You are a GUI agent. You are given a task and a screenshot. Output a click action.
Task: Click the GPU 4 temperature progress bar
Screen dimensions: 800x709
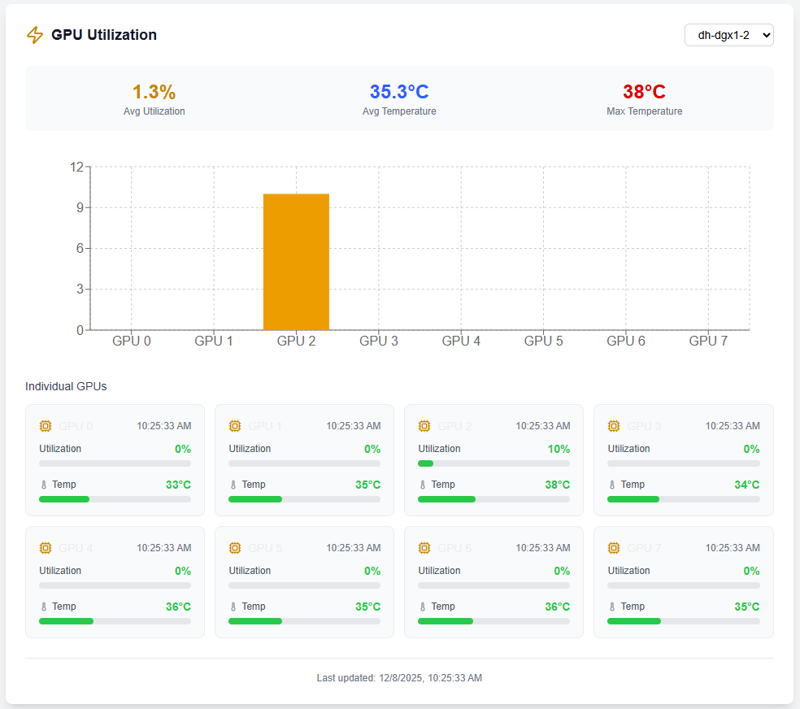[115, 621]
